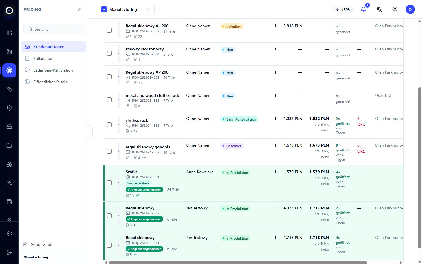Open the language translate icon

(379, 9)
